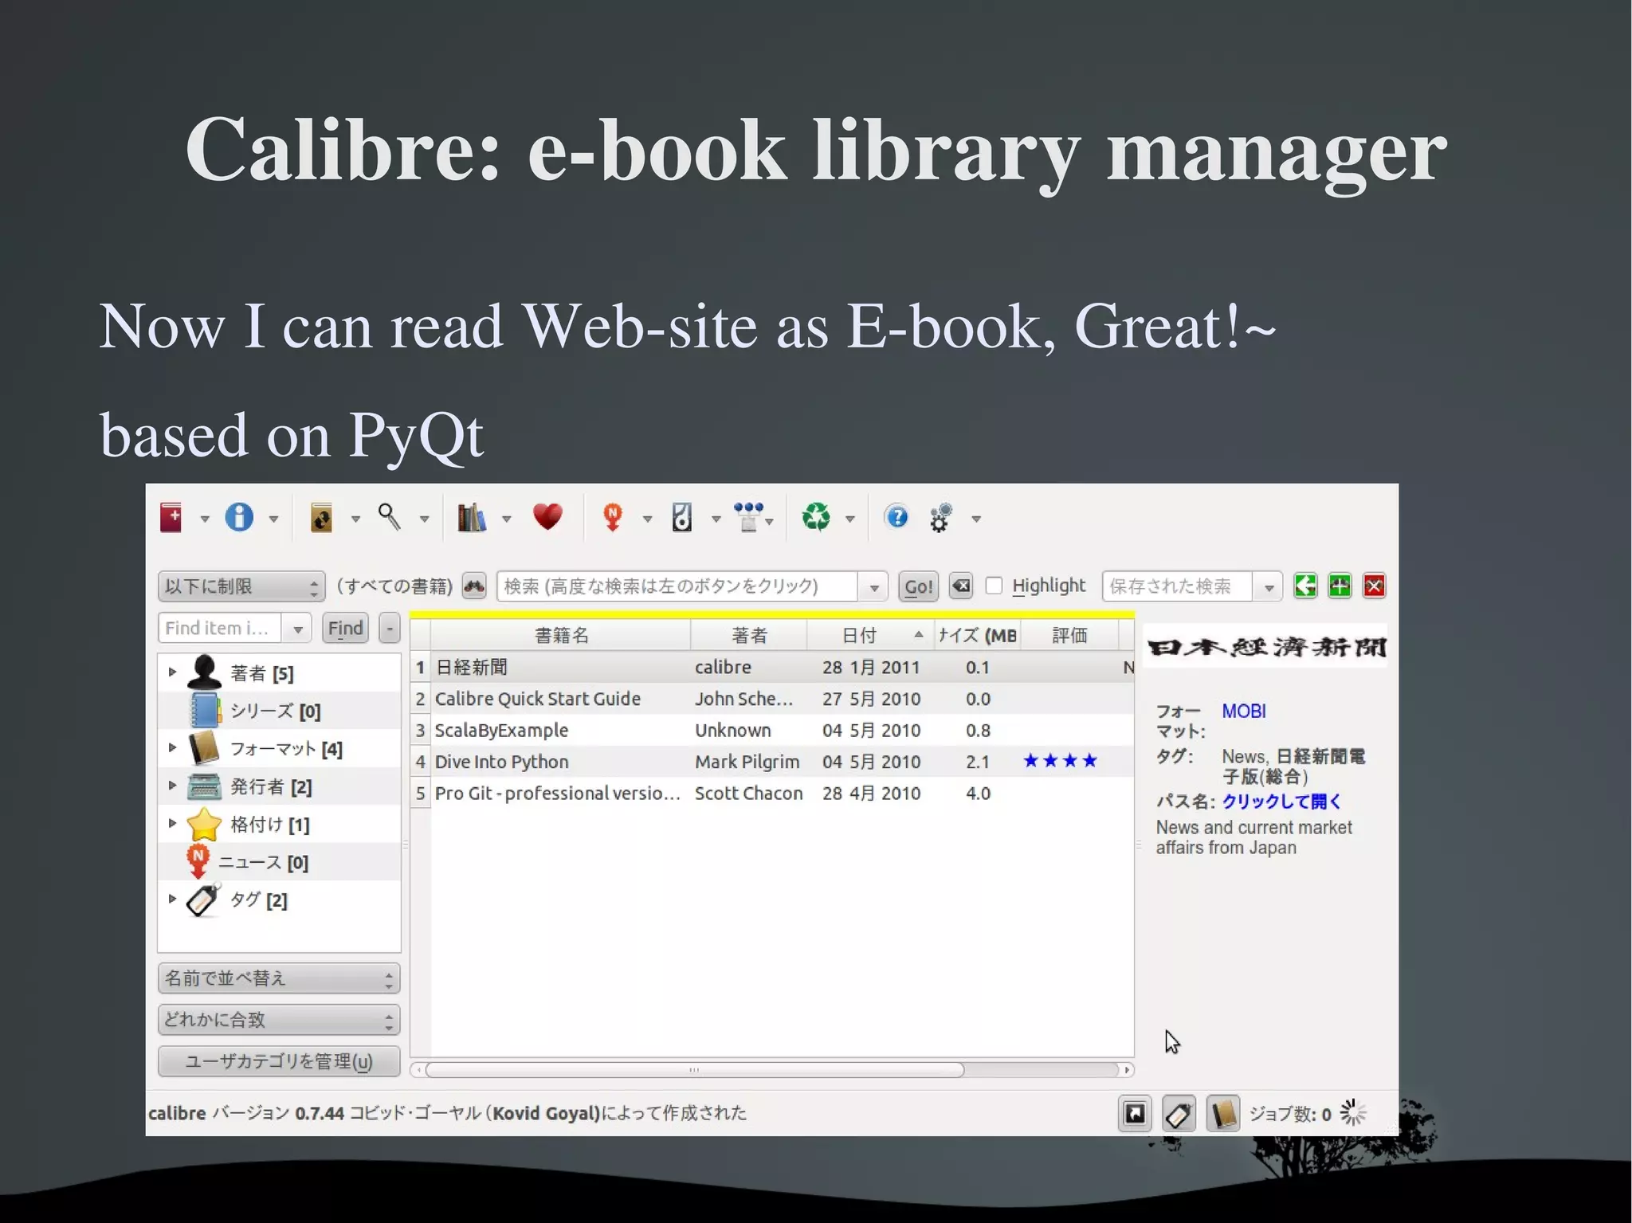Click the magnifying glass View icon

[389, 517]
